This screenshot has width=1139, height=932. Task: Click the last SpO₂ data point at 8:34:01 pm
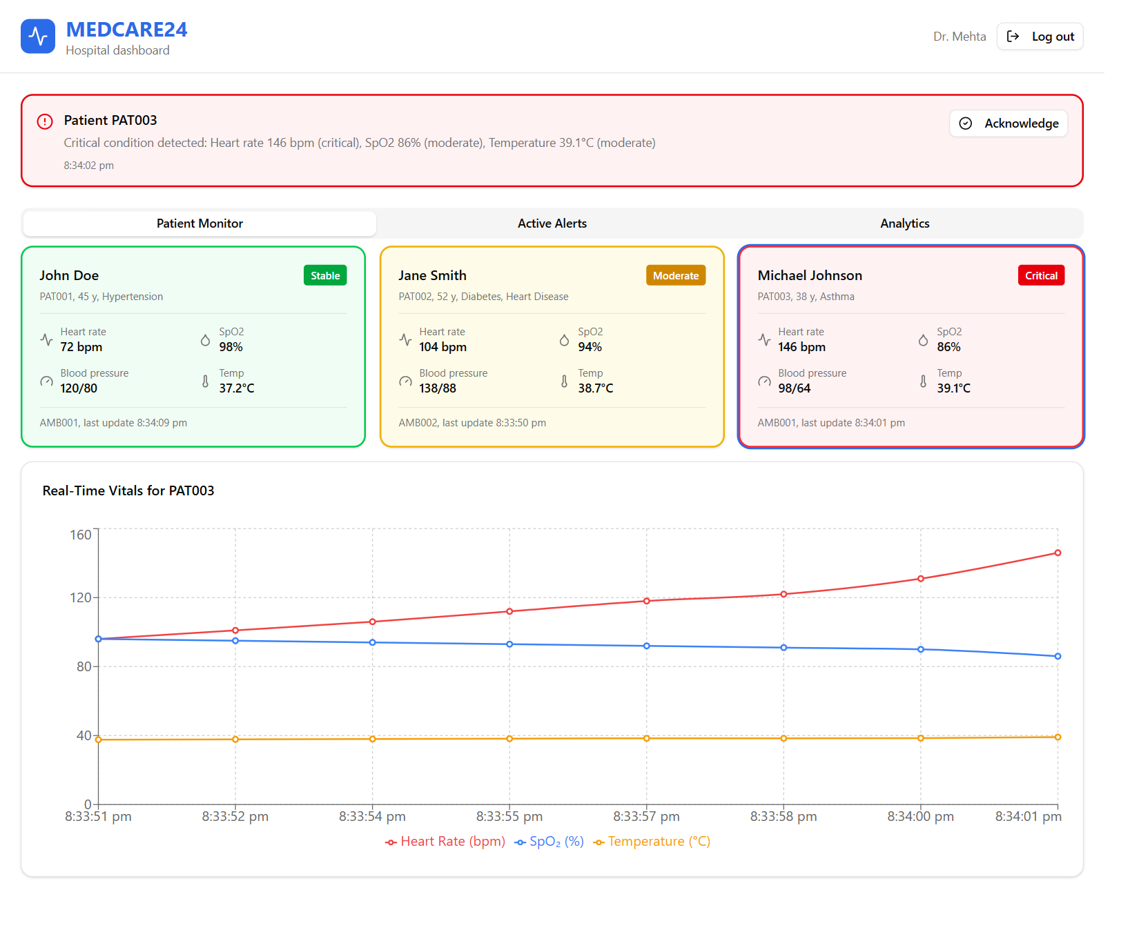(x=1058, y=656)
